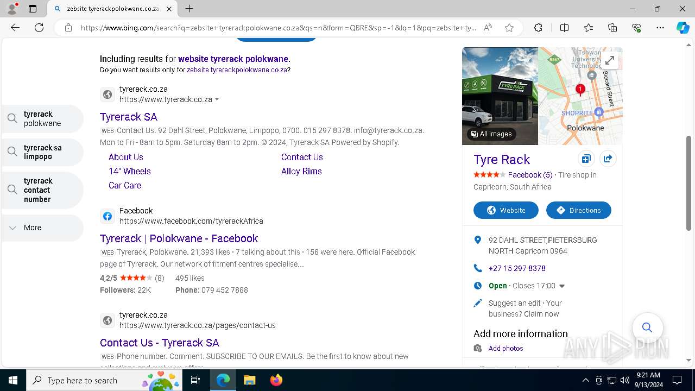The image size is (695, 391).
Task: Select related search tyrerack sa limpopo
Action: point(43,152)
